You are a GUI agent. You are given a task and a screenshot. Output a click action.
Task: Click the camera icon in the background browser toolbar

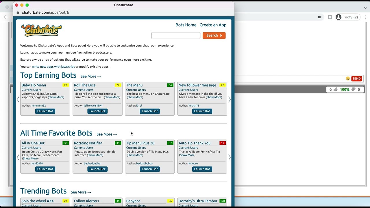(320, 17)
